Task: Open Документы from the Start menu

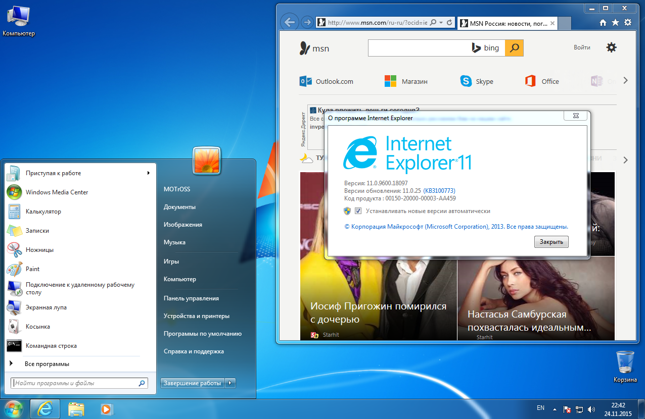Action: pos(179,207)
